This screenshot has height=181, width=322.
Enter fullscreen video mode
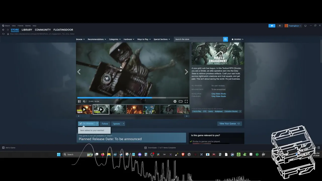(x=186, y=101)
